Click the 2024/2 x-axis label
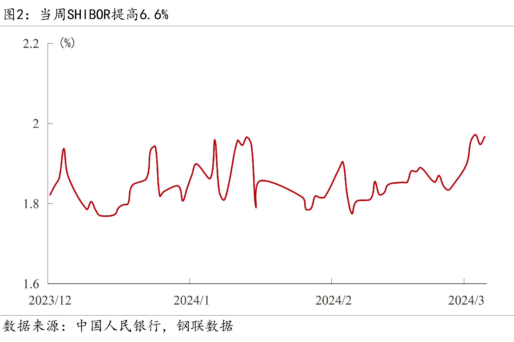The image size is (514, 342). tap(333, 301)
